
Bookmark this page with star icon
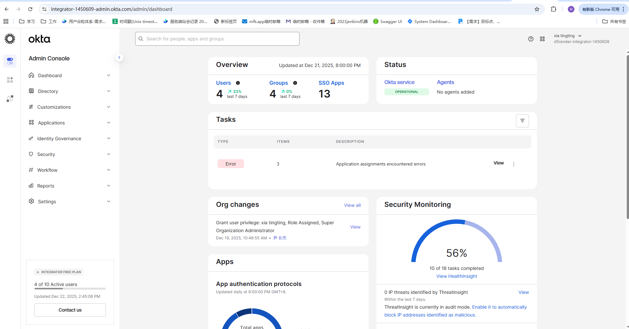point(537,9)
